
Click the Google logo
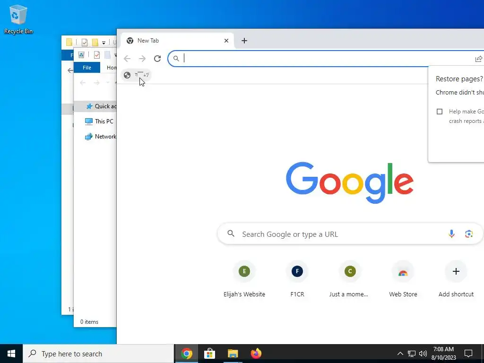click(349, 182)
